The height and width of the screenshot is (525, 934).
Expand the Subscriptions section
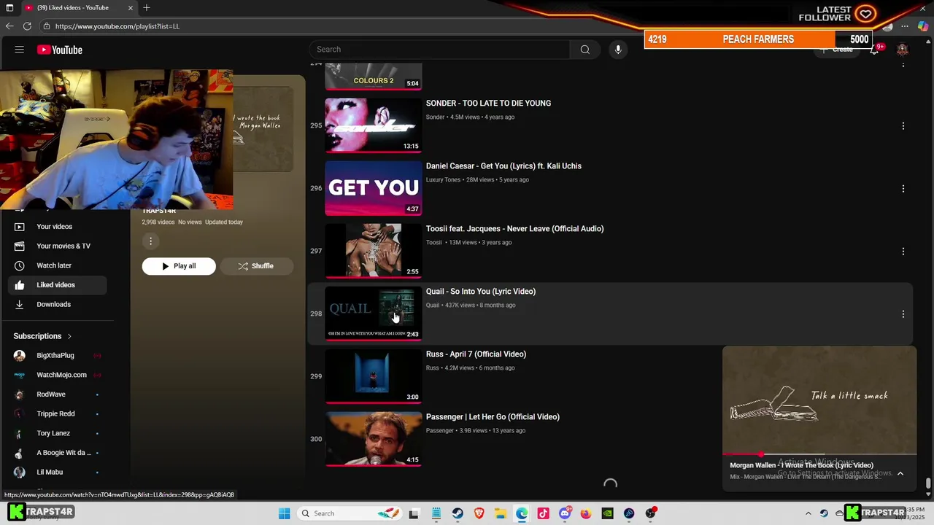[43, 336]
